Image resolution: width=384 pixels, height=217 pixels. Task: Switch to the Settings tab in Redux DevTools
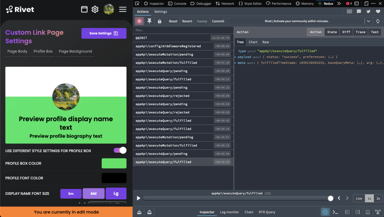pyautogui.click(x=160, y=12)
